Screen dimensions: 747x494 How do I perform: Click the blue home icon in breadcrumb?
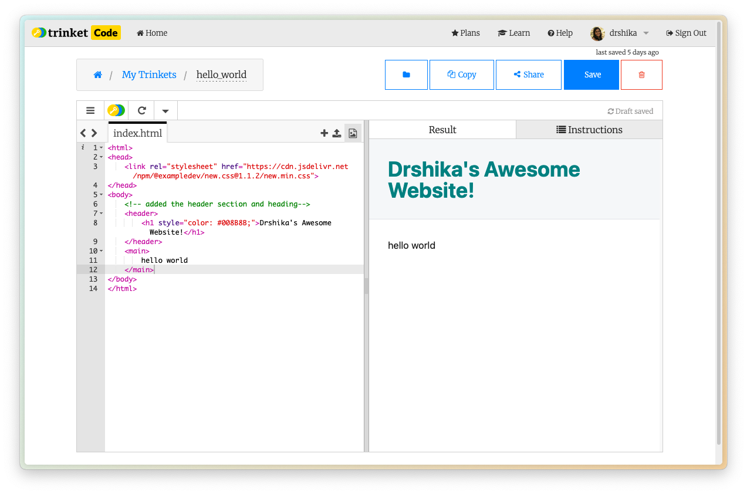point(98,75)
